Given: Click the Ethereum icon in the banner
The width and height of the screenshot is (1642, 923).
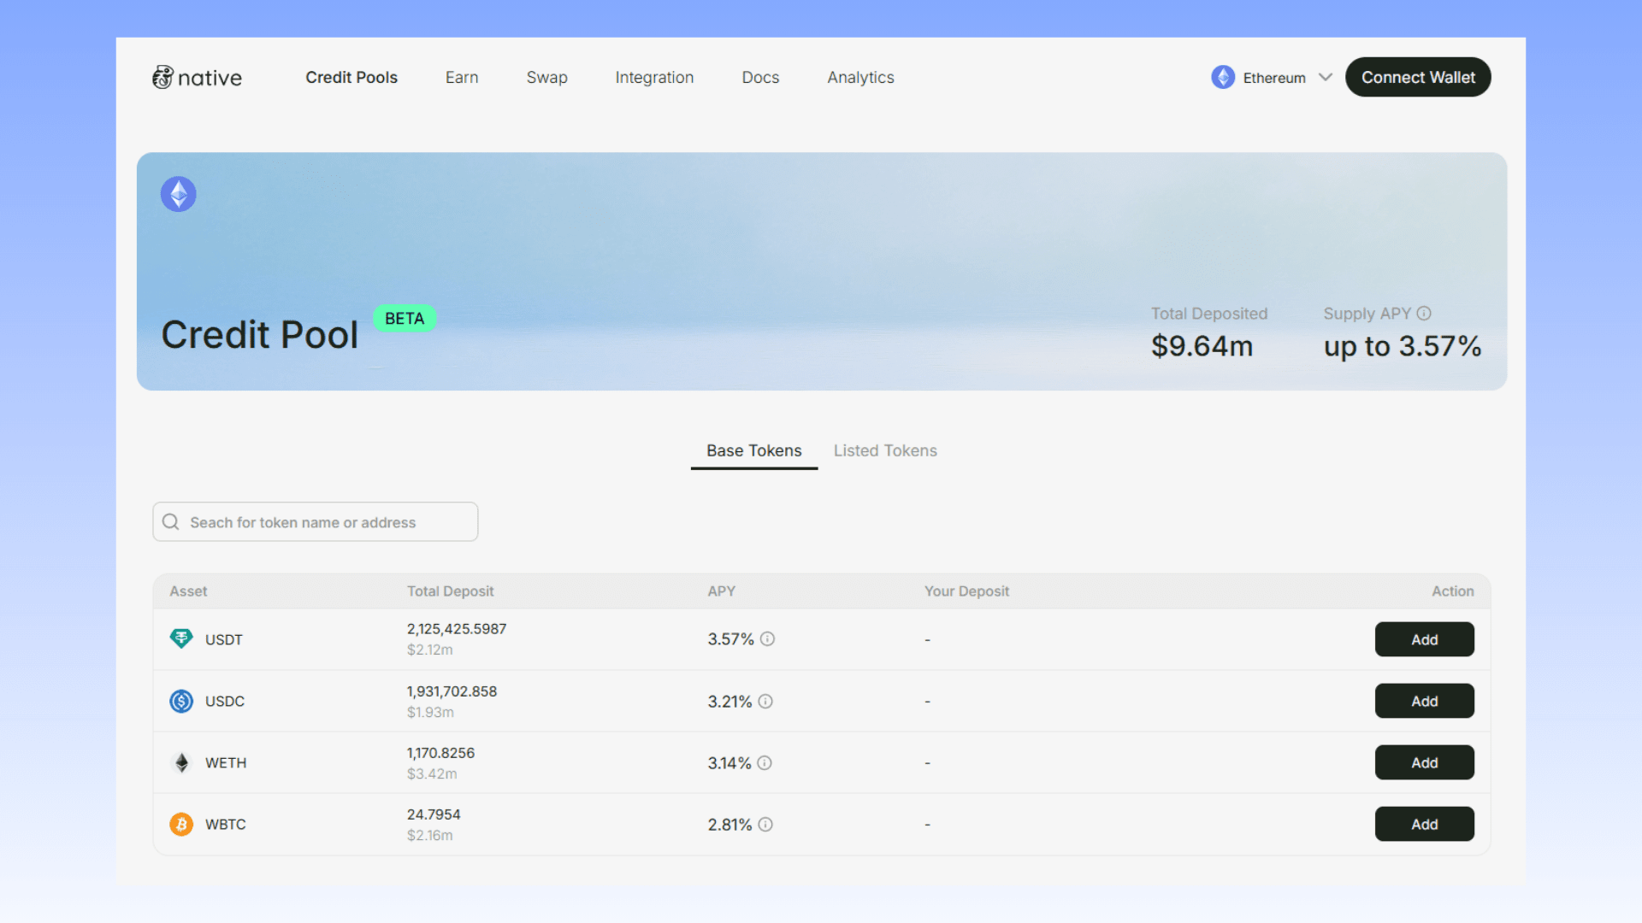Looking at the screenshot, I should (x=178, y=194).
